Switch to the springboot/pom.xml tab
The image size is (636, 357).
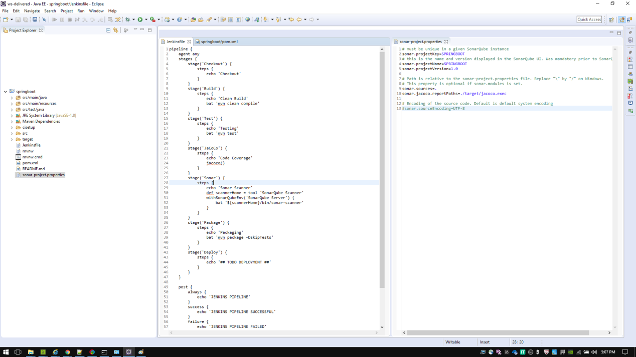click(219, 42)
